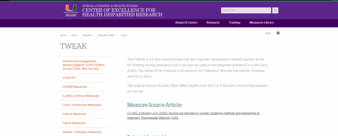Viewport: 338px width, 136px height.
Task: Open the About El Centro menu
Action: click(x=186, y=23)
